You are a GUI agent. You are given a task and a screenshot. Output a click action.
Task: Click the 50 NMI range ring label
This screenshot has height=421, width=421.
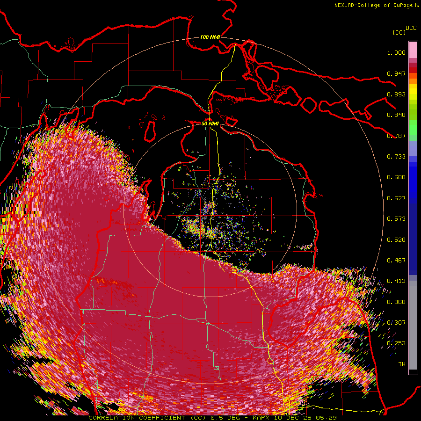[x=210, y=123]
